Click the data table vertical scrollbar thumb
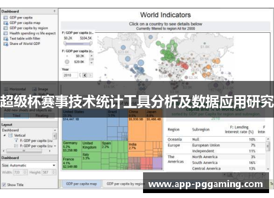Viewport: 274px width, 198px height. [268, 147]
